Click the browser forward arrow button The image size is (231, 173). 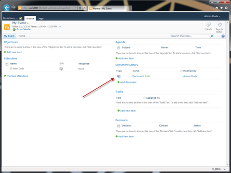[x=13, y=8]
